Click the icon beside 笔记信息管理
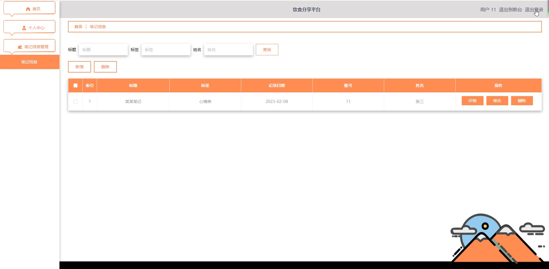The height and width of the screenshot is (269, 549). pos(20,47)
